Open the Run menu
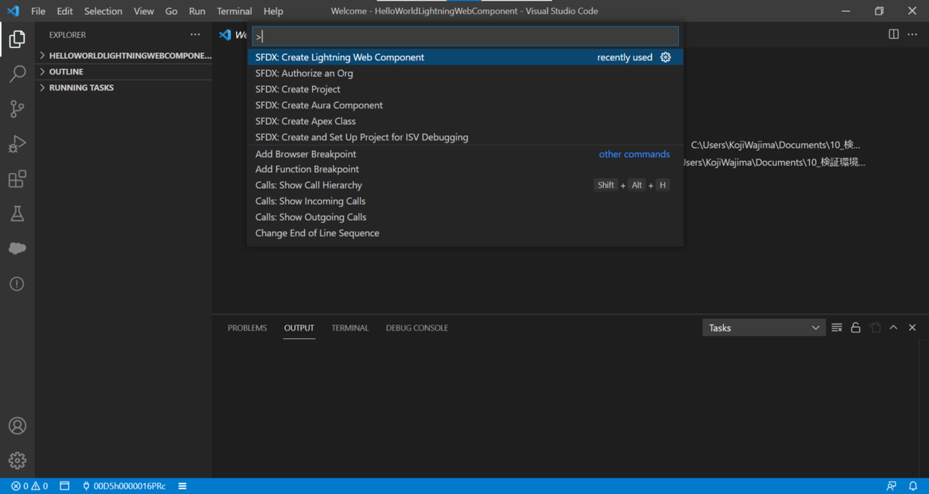The width and height of the screenshot is (929, 494). click(x=197, y=11)
